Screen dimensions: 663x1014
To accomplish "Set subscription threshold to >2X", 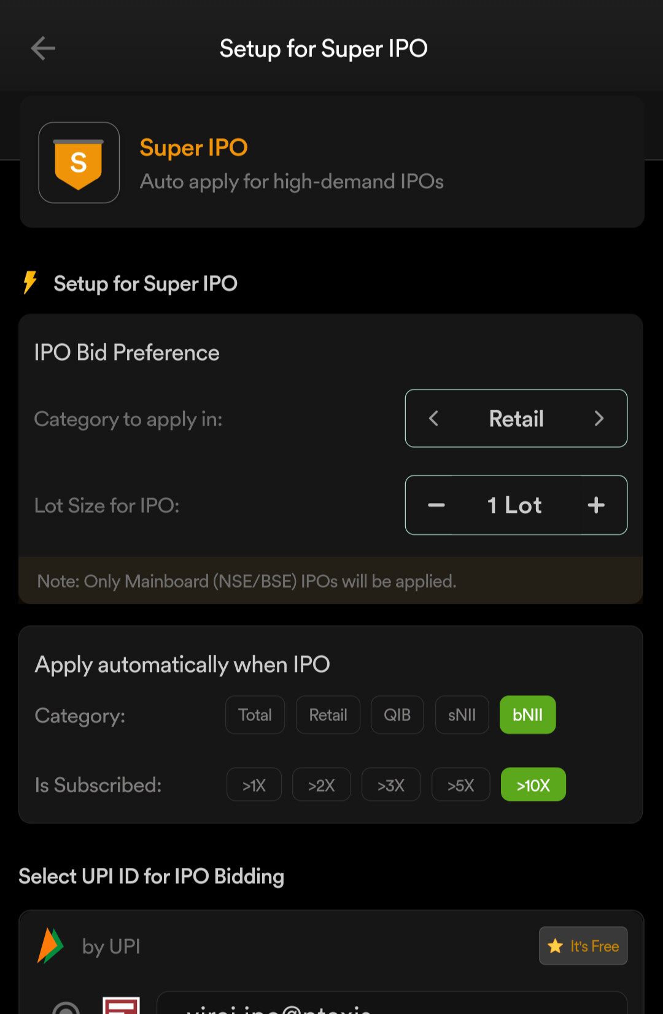I will point(322,785).
